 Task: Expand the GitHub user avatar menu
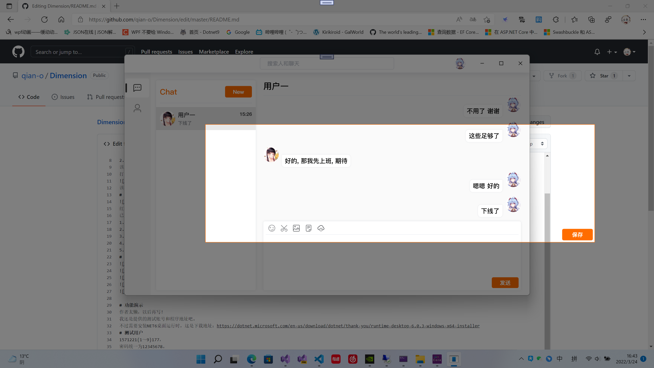[629, 52]
